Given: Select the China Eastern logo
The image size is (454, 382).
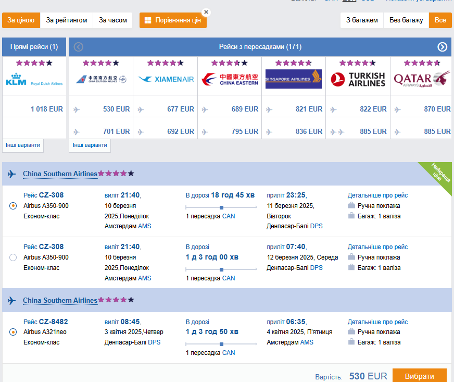Looking at the screenshot, I should [230, 79].
